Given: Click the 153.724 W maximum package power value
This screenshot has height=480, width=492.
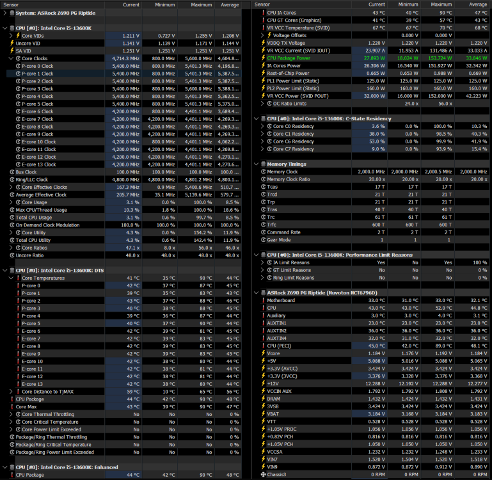Looking at the screenshot, I should point(440,58).
